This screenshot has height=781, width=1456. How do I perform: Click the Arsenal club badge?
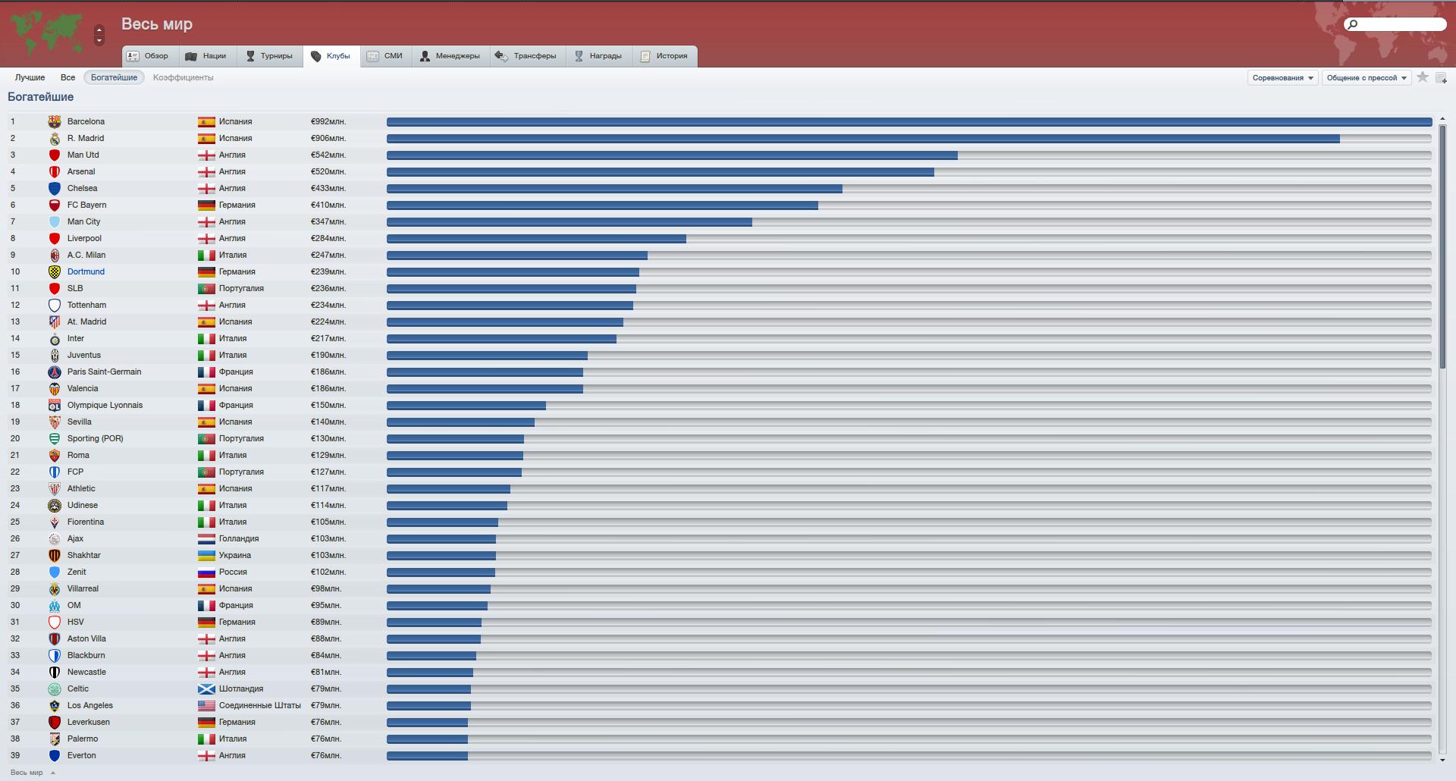tap(55, 171)
